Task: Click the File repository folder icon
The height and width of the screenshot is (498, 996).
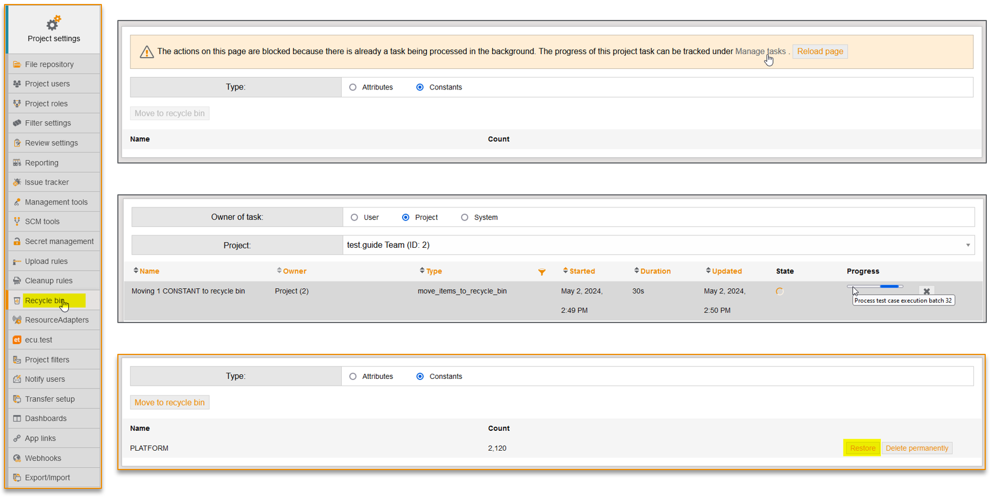Action: [17, 64]
